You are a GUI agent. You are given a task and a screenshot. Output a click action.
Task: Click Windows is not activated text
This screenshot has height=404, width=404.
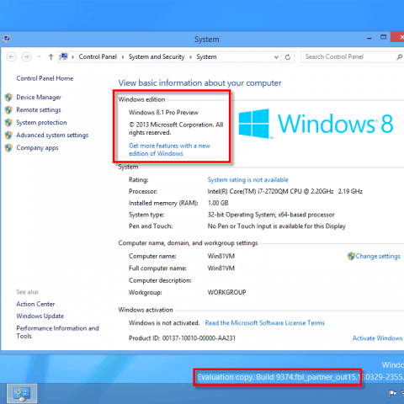(x=164, y=323)
